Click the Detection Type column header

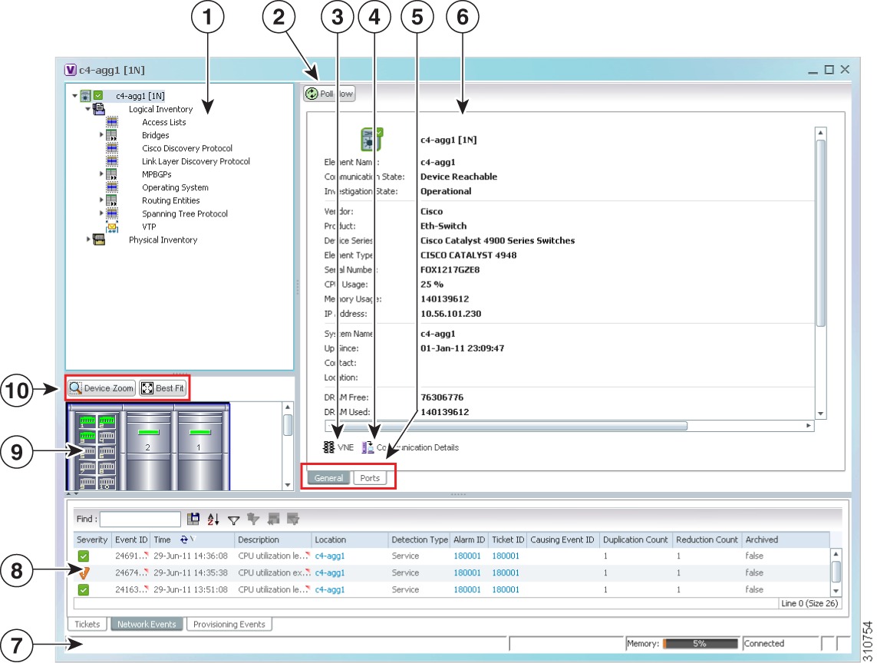(x=420, y=539)
